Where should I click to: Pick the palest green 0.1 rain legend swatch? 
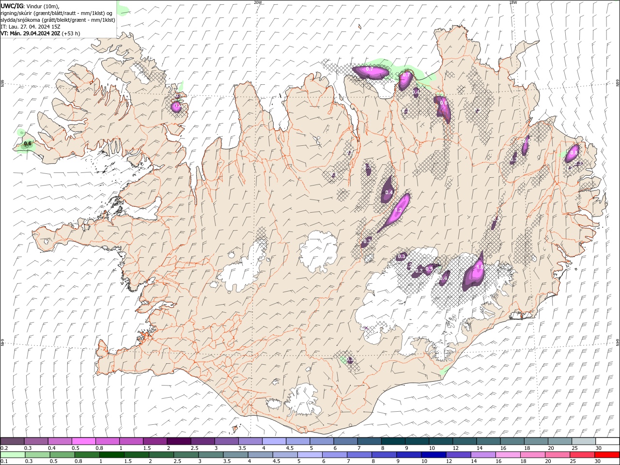point(13,455)
